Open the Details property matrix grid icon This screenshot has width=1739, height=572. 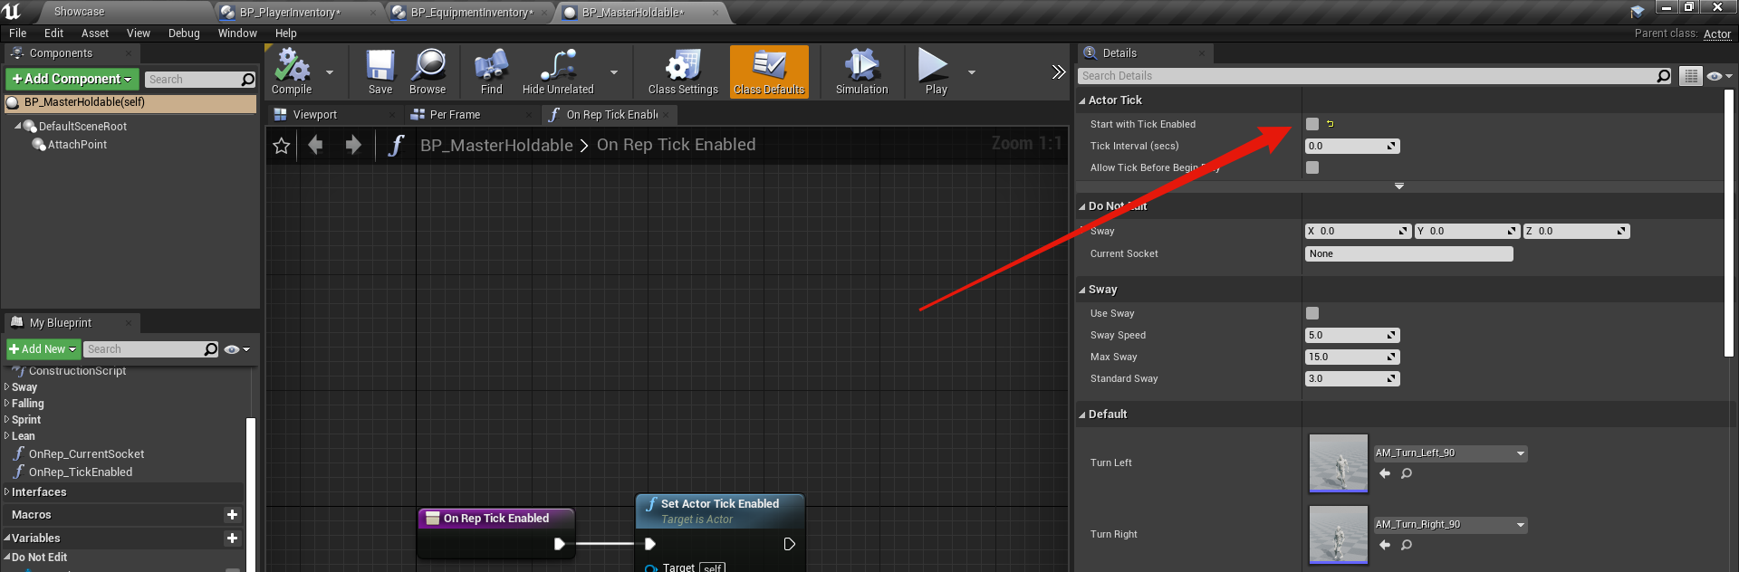click(1690, 76)
